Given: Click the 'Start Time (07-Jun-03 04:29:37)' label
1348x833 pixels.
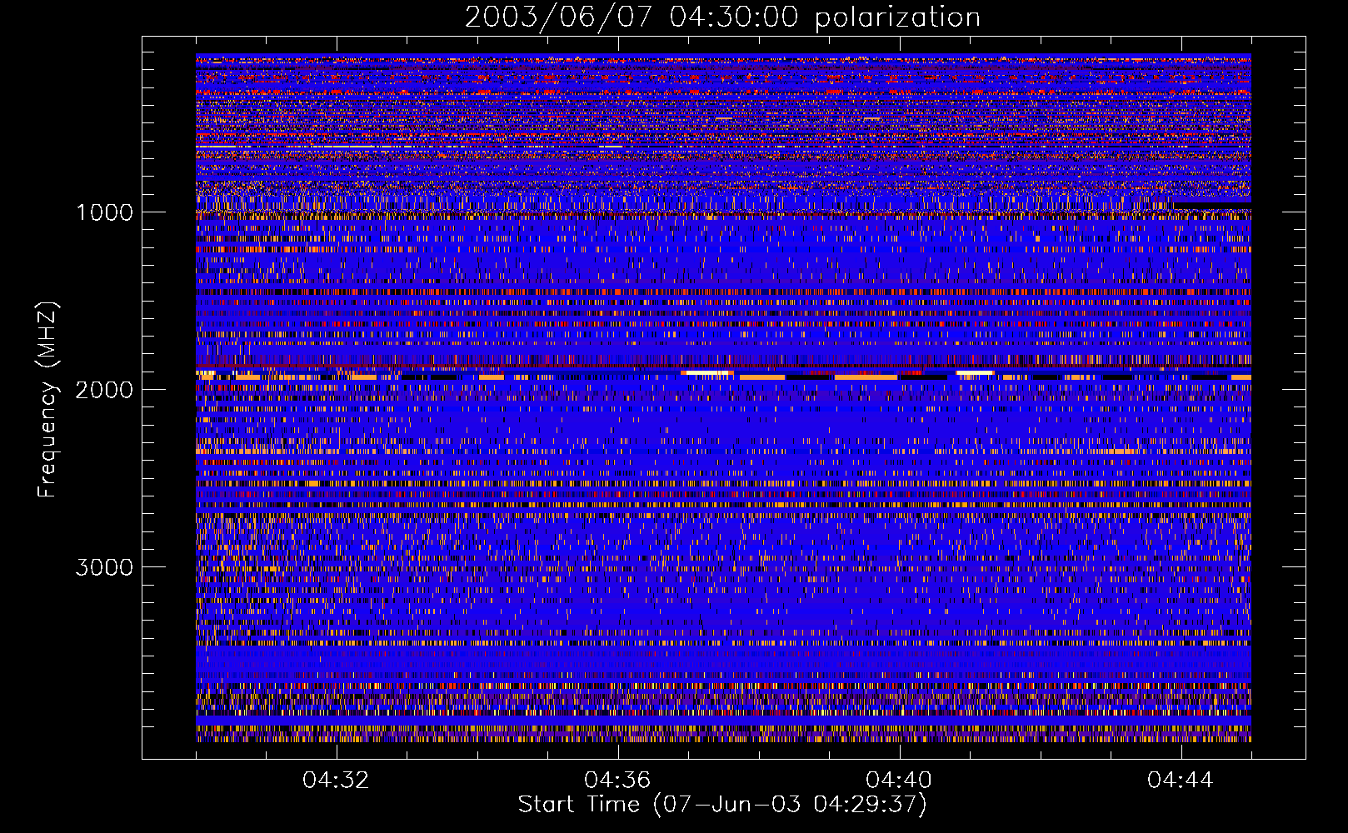Looking at the screenshot, I should click(x=722, y=805).
